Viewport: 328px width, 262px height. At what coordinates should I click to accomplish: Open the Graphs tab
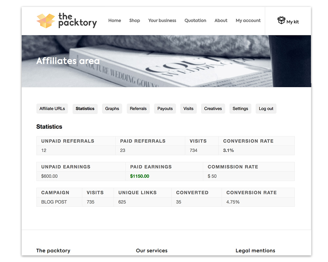112,109
